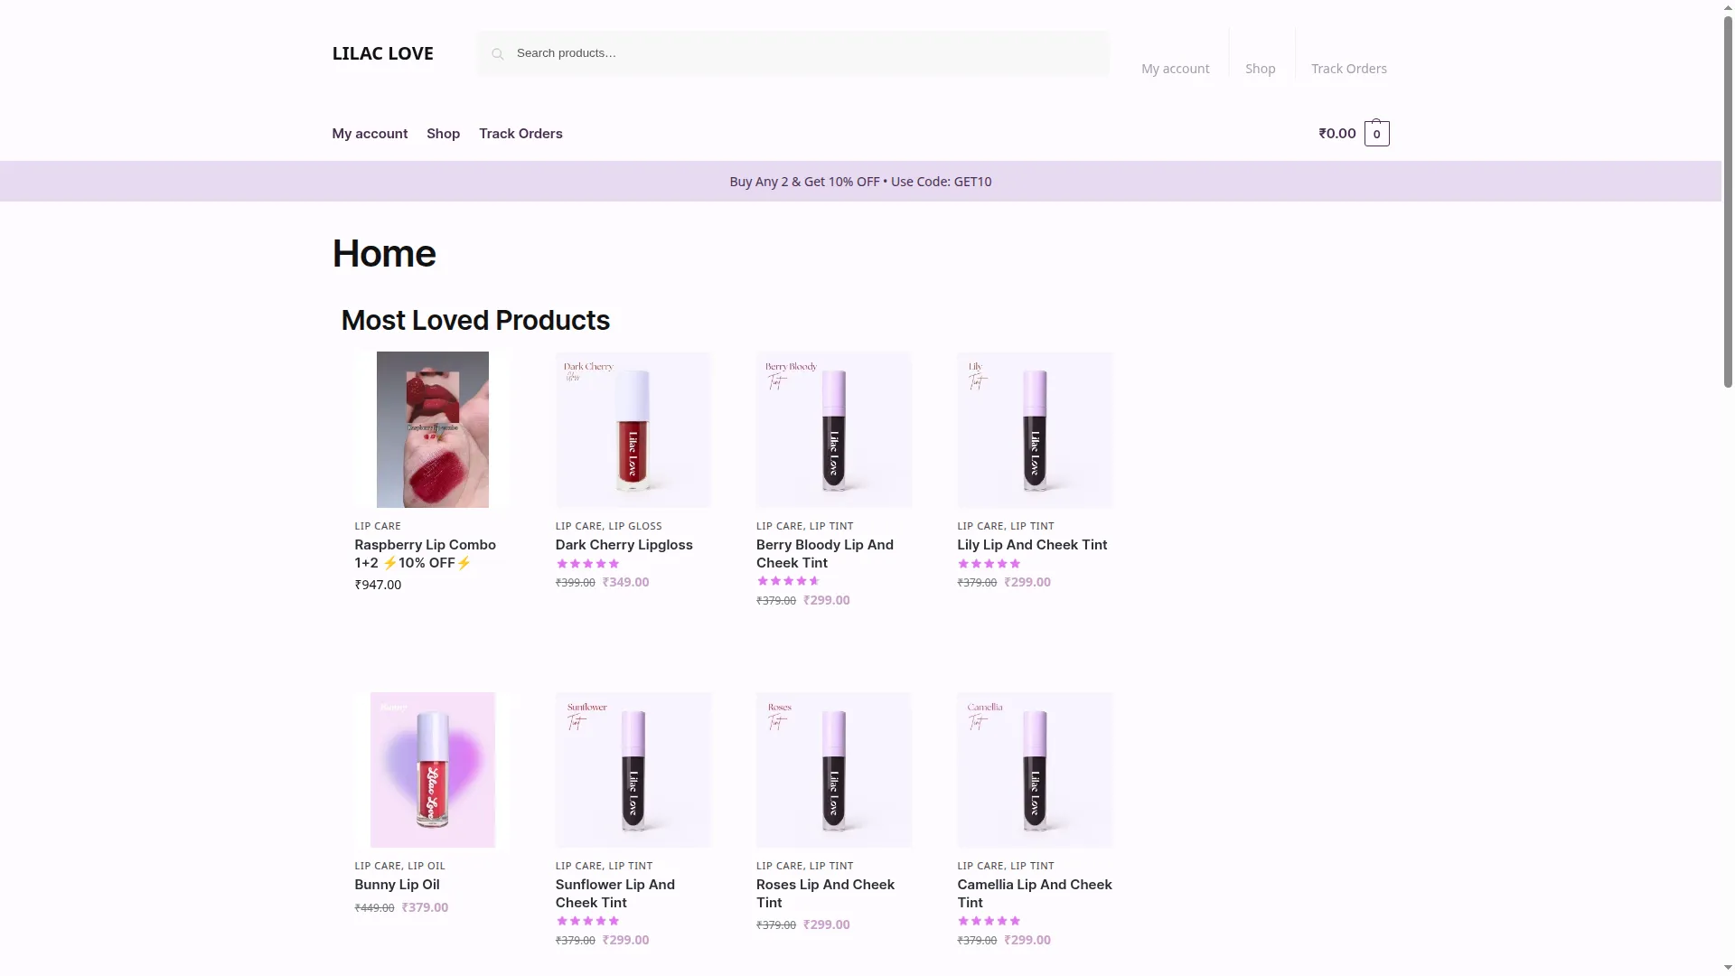Click star rating under Dark Cherry Lipgloss
Screen dimensions: 1735x976
587,564
